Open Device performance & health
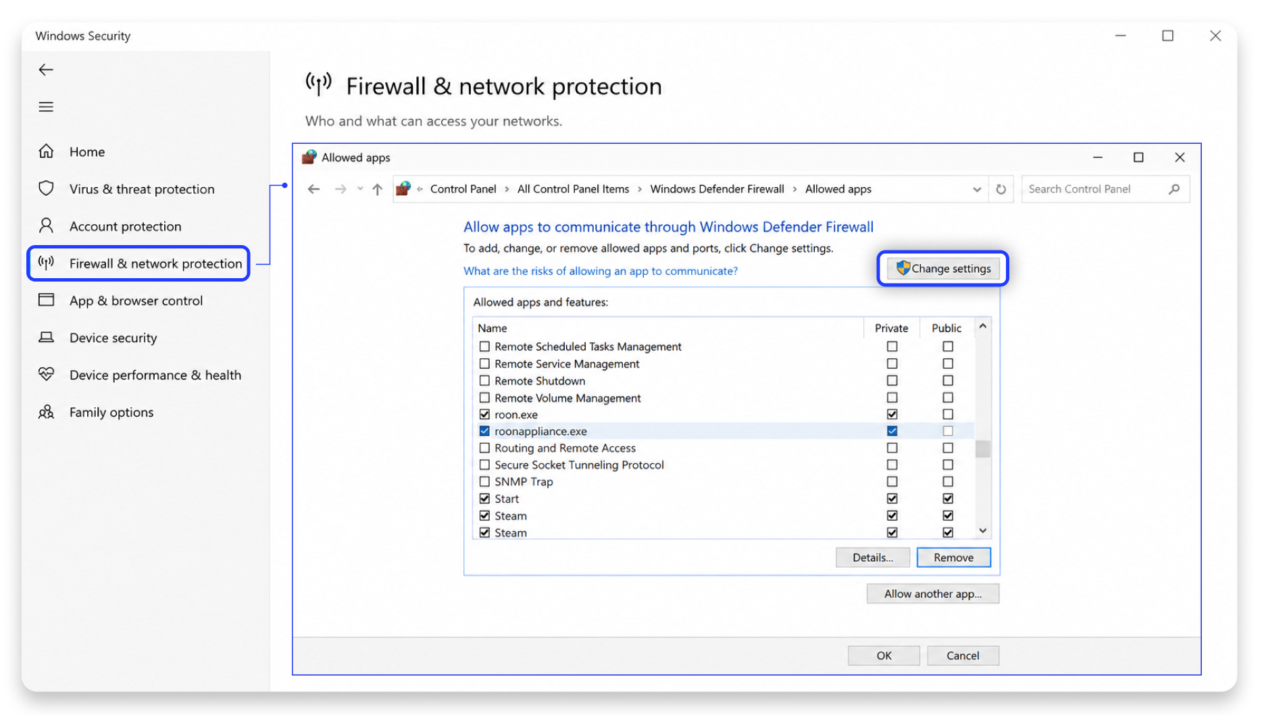 (155, 375)
